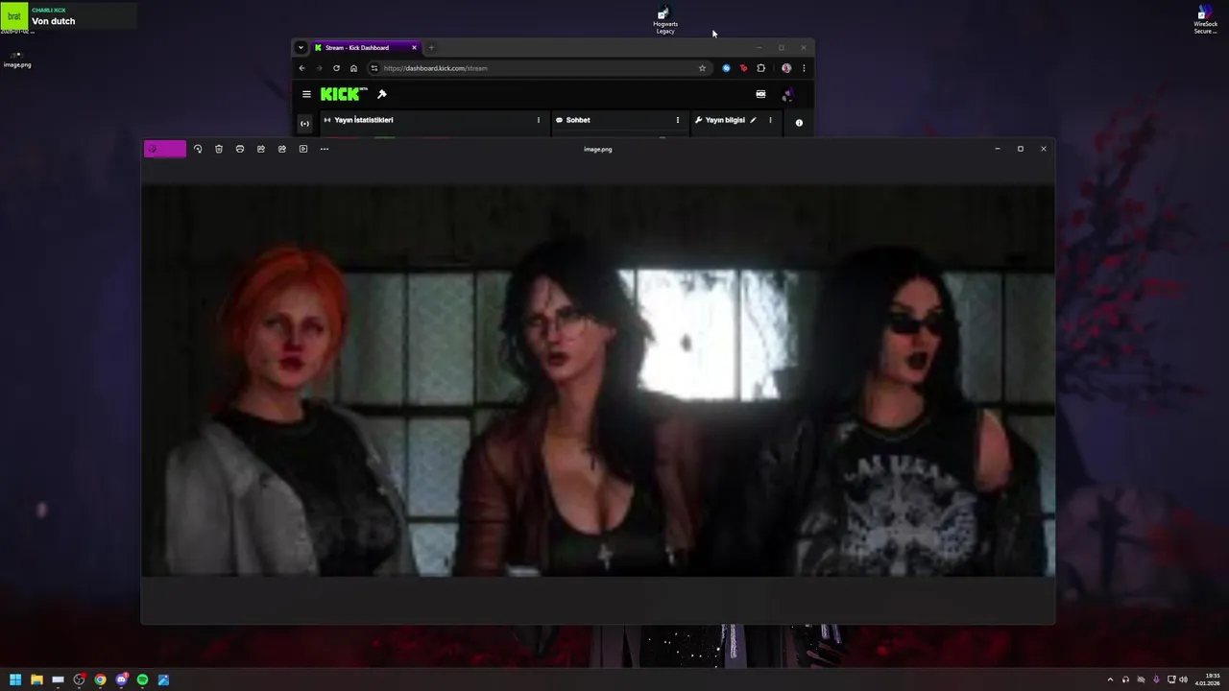The image size is (1229, 691).
Task: Open the tab search dropdown in Chrome
Action: click(x=301, y=48)
